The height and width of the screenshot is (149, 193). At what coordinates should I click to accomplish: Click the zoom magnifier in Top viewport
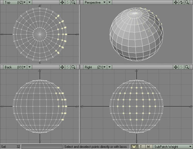pos(73,2)
